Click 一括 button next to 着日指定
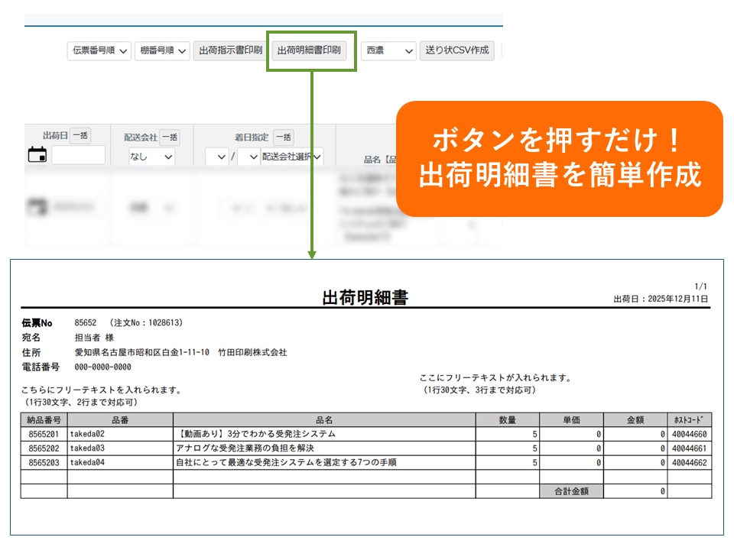This screenshot has height=550, width=734. coord(284,137)
